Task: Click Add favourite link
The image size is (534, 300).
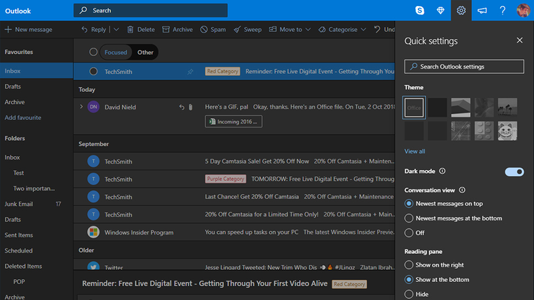Action: (23, 118)
